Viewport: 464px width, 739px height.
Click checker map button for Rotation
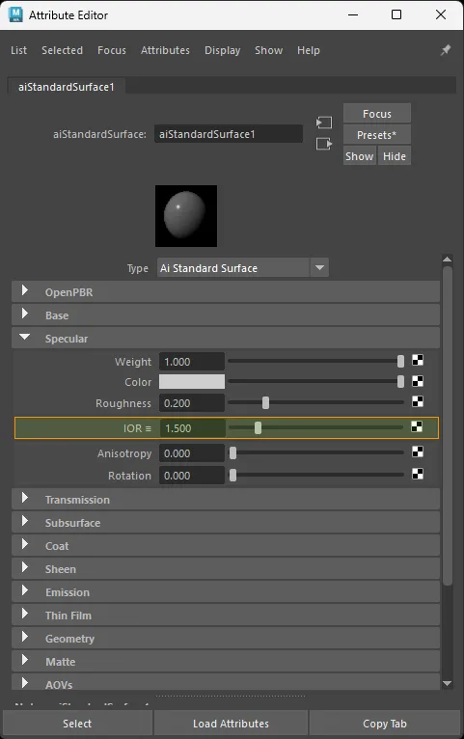418,474
